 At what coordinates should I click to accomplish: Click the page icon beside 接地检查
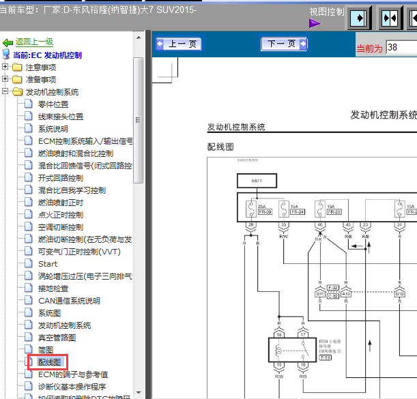(29, 288)
